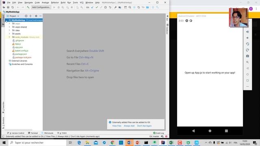Click the Build project hammer icon
The width and height of the screenshot is (260, 146).
coord(28,7)
